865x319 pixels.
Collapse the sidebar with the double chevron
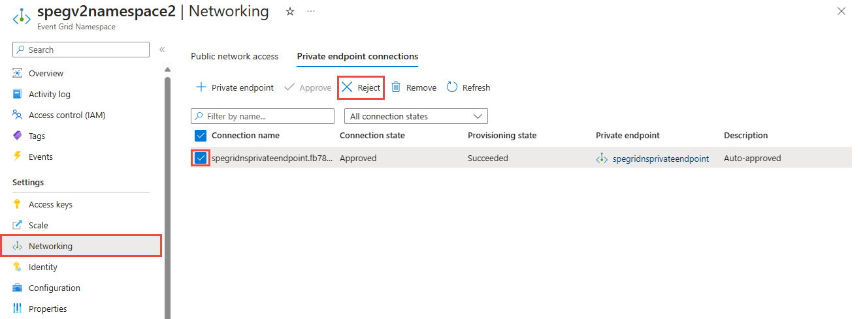point(162,50)
